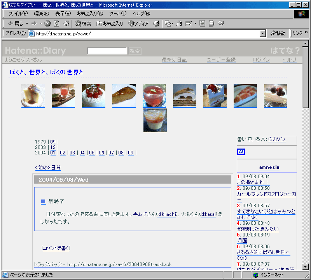Viewport: 311px width, 280px height.
Task: Open the Favorites (お気に入り) menu
Action: pyautogui.click(x=90, y=14)
